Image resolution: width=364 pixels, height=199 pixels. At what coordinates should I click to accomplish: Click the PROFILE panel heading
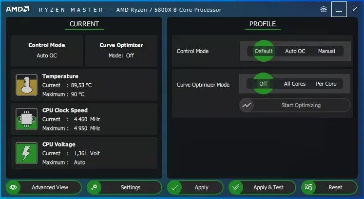pyautogui.click(x=263, y=24)
